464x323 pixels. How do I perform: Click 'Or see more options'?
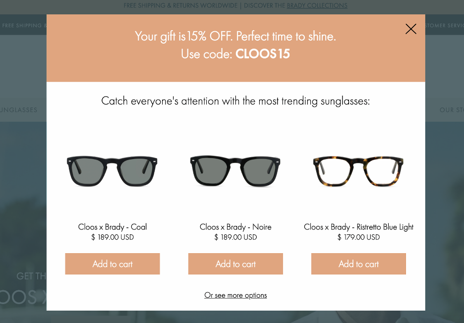[x=235, y=295]
